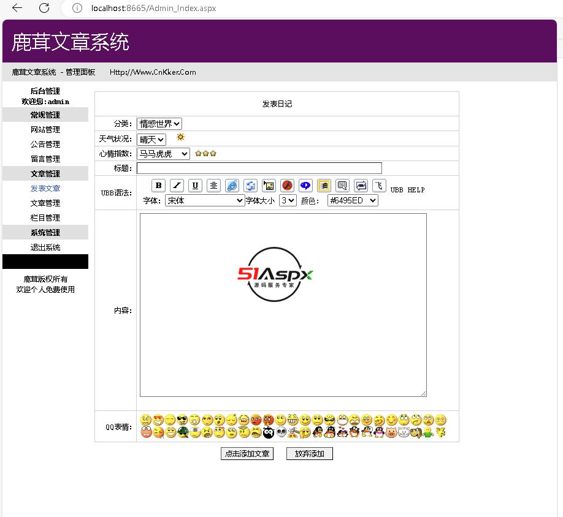Focus the browser address bar URL
This screenshot has height=517, width=563.
point(154,8)
